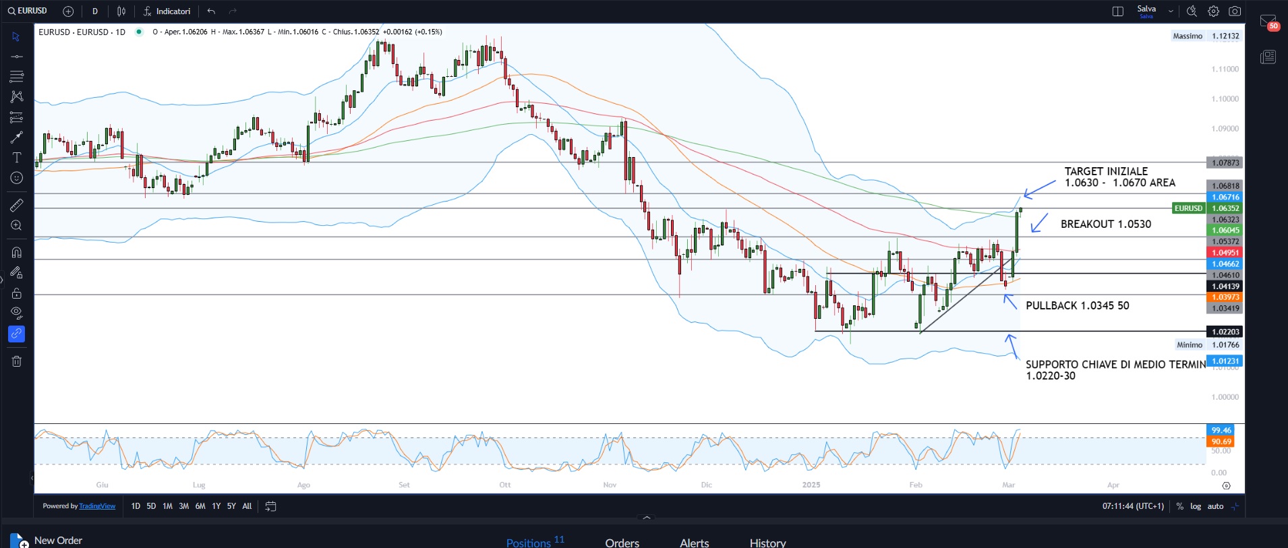Open chart settings gear icon
Image resolution: width=1288 pixels, height=548 pixels.
[1213, 11]
